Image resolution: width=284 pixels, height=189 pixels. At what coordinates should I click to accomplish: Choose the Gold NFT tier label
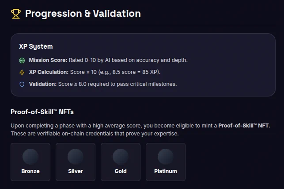(121, 171)
